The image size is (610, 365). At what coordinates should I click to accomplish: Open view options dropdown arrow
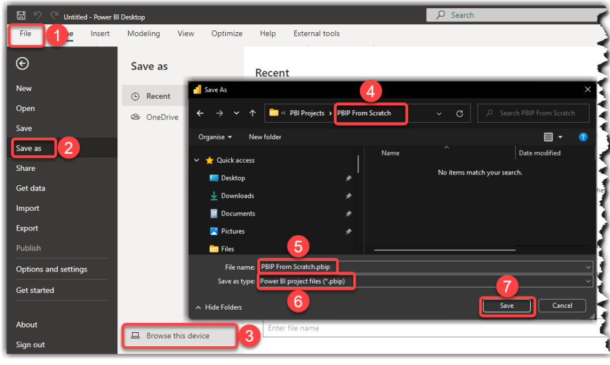coord(560,137)
